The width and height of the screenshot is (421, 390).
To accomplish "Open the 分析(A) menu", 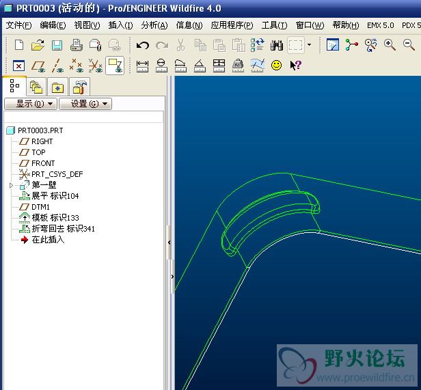I will (x=154, y=25).
